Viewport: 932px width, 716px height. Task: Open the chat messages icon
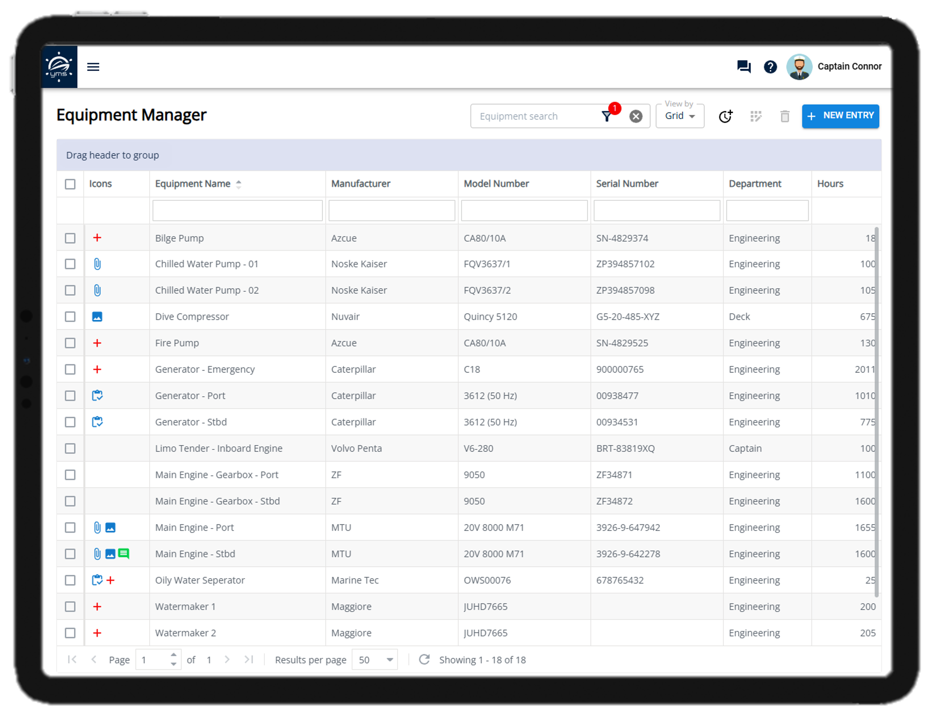[743, 66]
